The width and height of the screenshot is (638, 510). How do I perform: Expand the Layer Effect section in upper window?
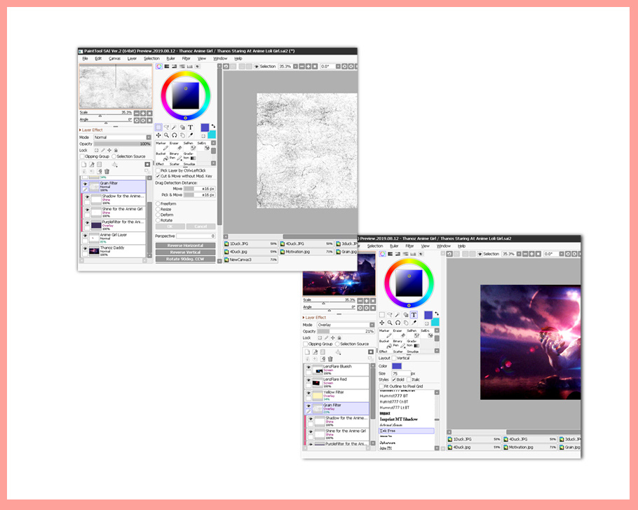[90, 130]
